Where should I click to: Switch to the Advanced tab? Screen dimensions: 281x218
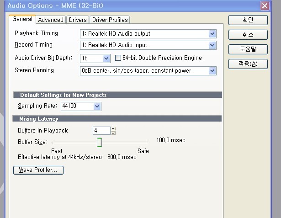pos(51,20)
